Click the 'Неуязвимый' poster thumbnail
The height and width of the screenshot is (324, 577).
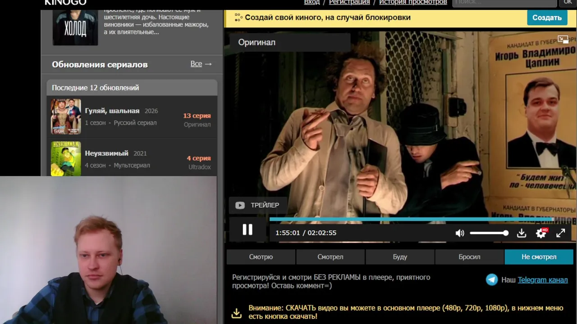click(66, 159)
